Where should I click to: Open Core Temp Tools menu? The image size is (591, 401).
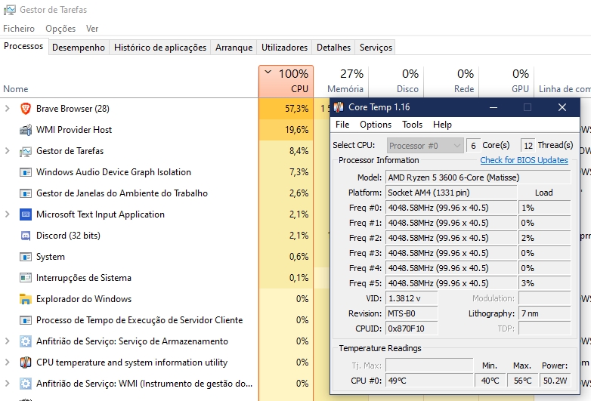pos(412,125)
